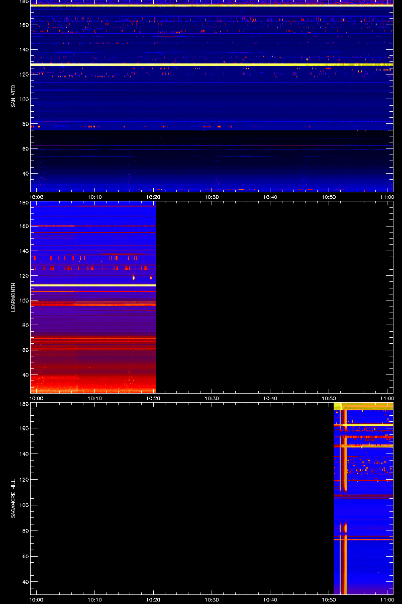402x604 pixels.
Task: Select 10:10 tick label under San Vito panel
Action: pyautogui.click(x=95, y=197)
